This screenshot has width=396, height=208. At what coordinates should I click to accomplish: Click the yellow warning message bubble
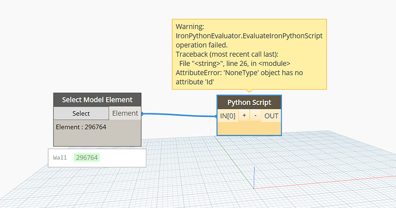pos(249,54)
